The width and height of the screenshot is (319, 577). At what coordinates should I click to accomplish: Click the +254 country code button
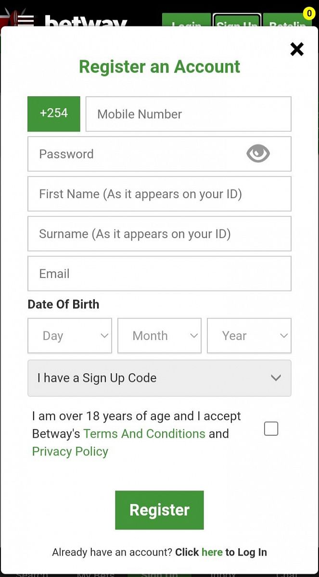(x=54, y=113)
